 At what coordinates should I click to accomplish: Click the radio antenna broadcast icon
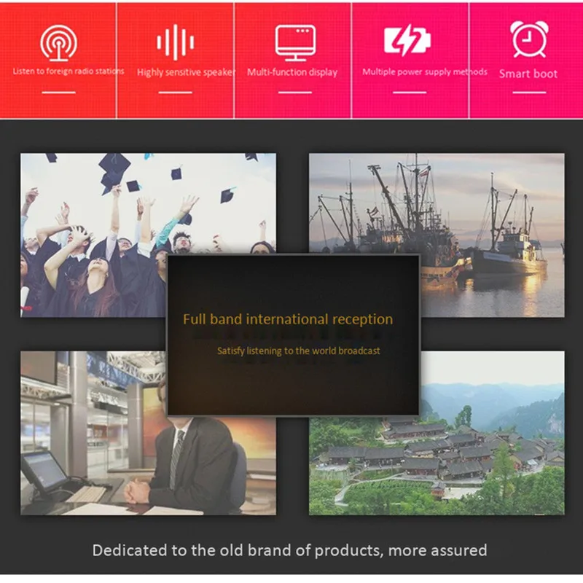point(59,43)
